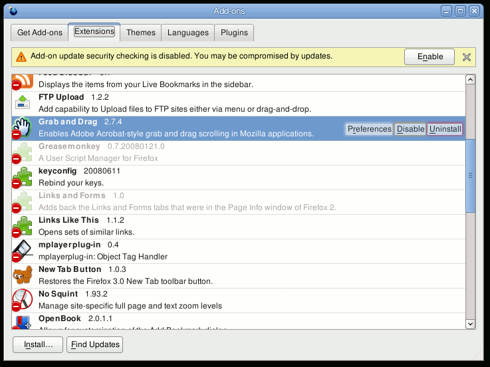Click the Install... button
490x367 pixels.
pyautogui.click(x=38, y=344)
